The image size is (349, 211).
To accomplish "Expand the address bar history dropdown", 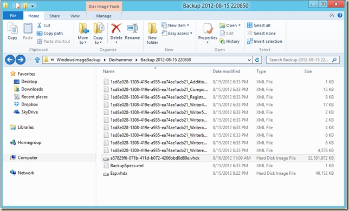I will 249,60.
